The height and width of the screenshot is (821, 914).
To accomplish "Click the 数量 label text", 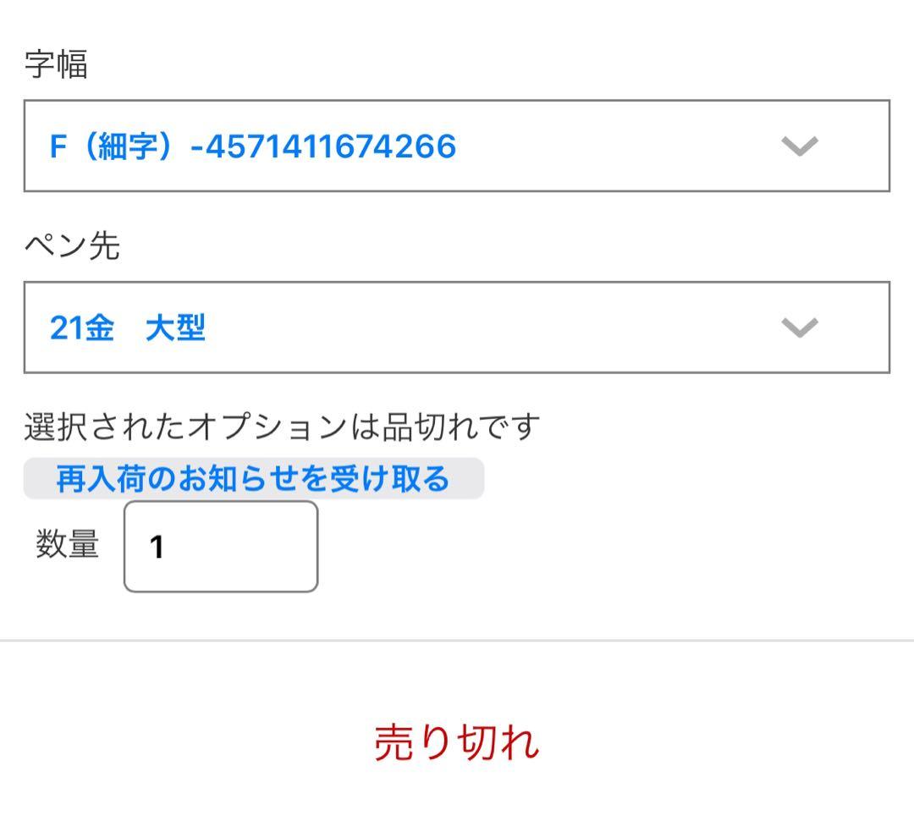I will coord(68,544).
